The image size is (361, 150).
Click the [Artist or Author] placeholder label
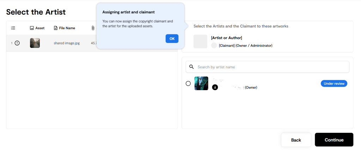click(x=226, y=38)
